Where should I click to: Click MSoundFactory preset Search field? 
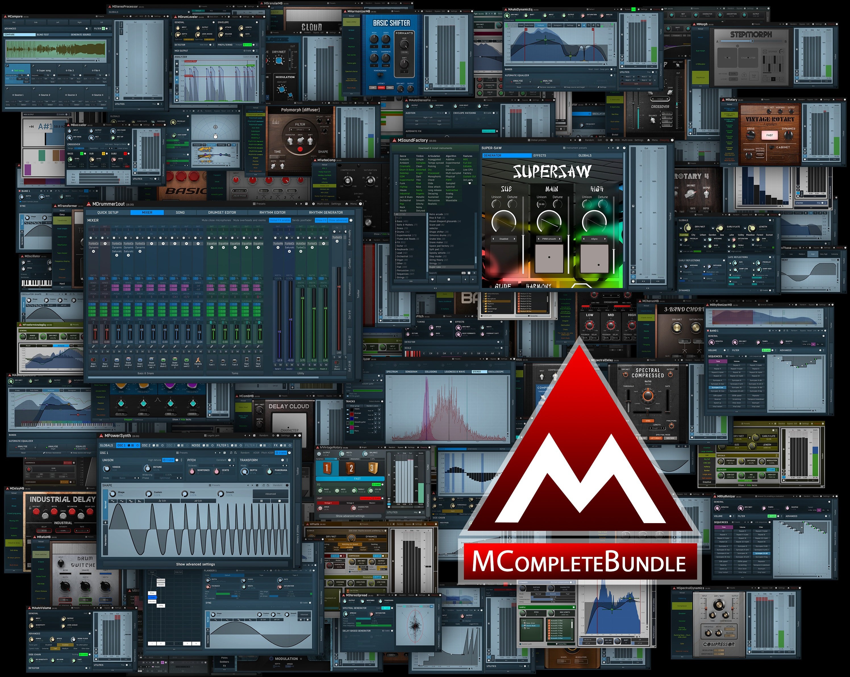click(449, 273)
